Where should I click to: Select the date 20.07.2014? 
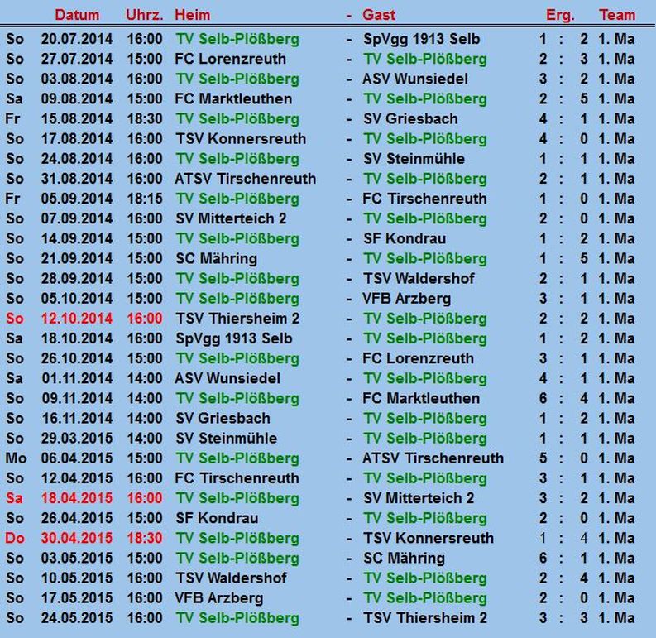pyautogui.click(x=77, y=39)
